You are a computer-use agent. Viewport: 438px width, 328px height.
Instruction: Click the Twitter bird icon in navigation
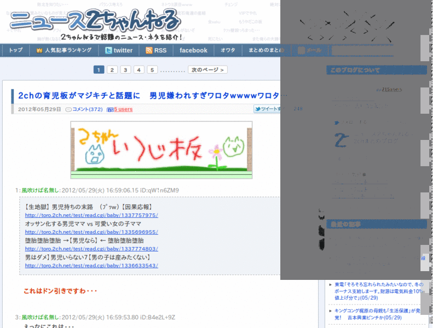(x=108, y=50)
